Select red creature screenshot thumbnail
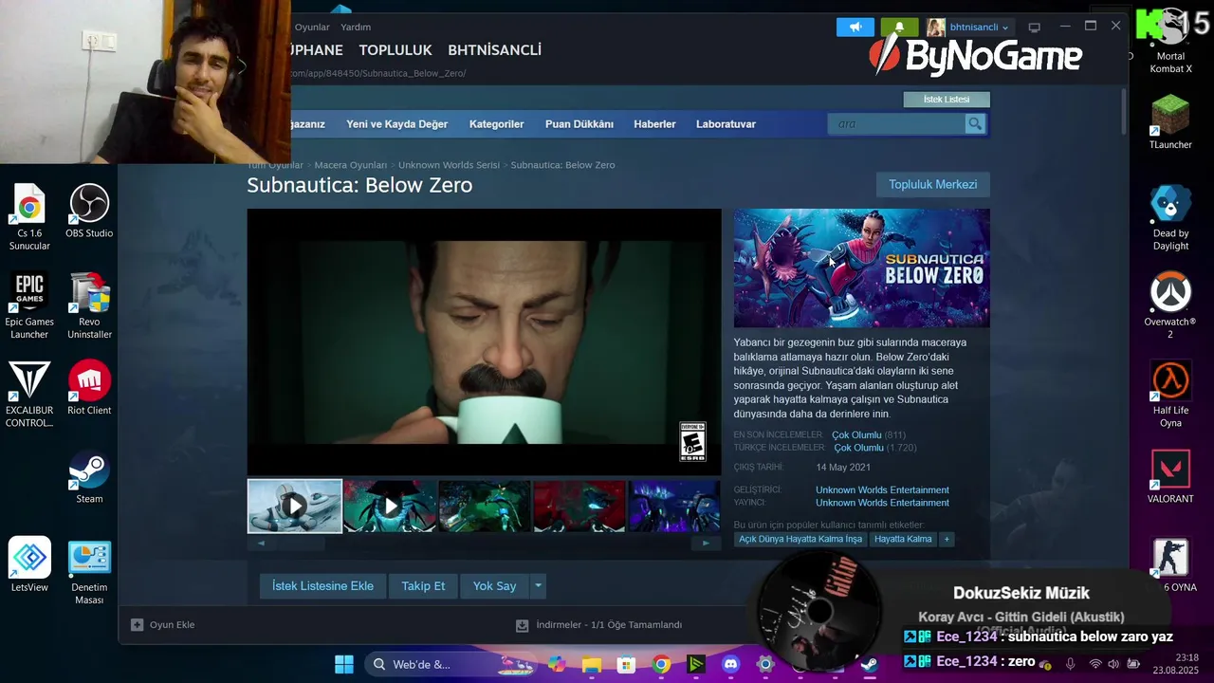This screenshot has width=1214, height=683. pyautogui.click(x=579, y=506)
